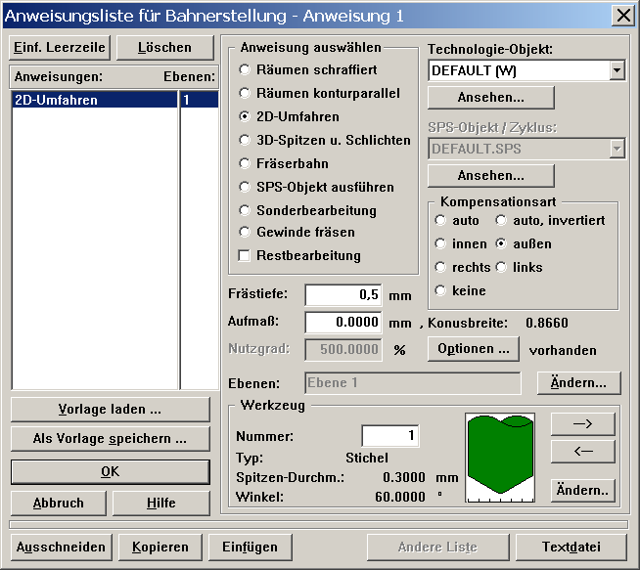
Task: Enable the Restbearbeitung checkbox
Action: [246, 255]
